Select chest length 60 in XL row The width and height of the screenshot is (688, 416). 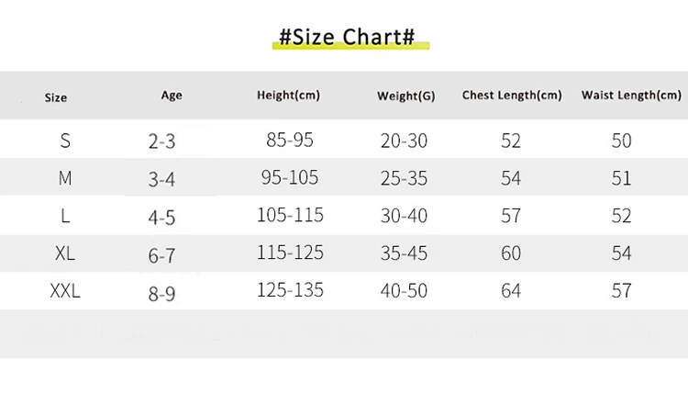(511, 253)
